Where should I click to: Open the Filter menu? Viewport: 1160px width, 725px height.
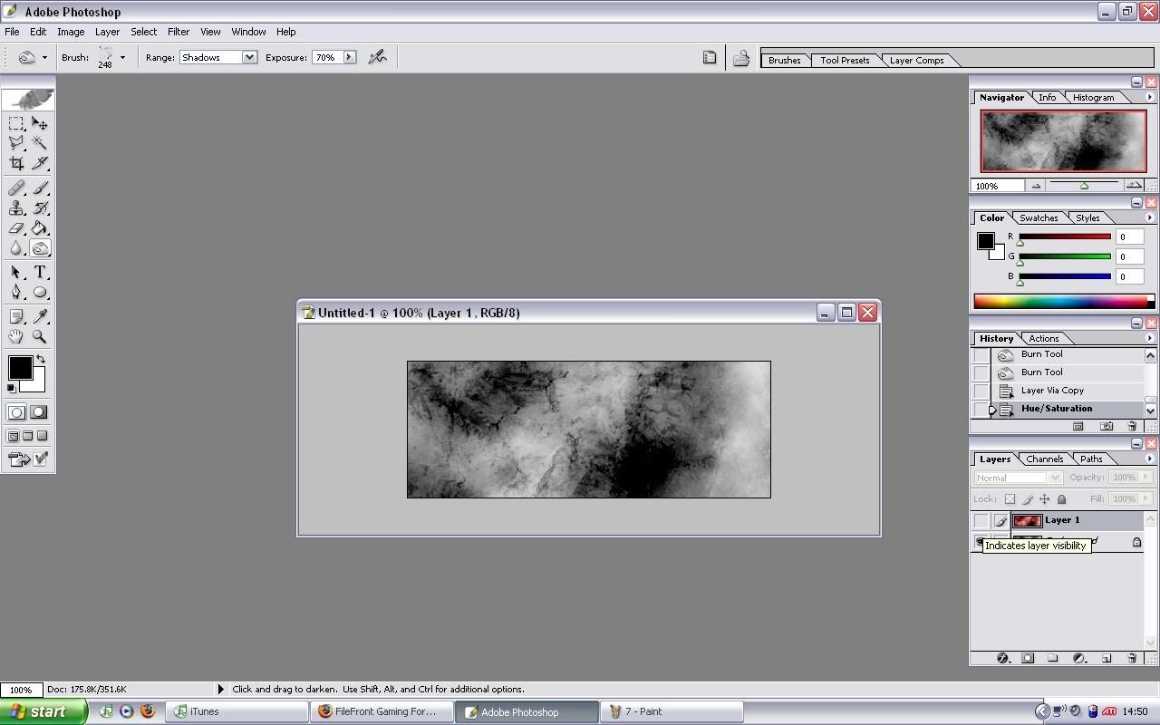179,32
